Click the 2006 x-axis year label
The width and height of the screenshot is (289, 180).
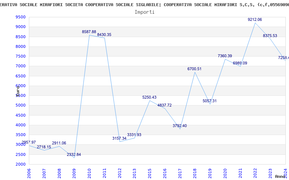pyautogui.click(x=29, y=174)
